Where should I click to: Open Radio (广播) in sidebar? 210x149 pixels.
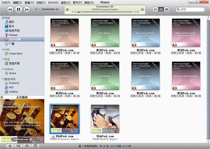tap(11, 44)
